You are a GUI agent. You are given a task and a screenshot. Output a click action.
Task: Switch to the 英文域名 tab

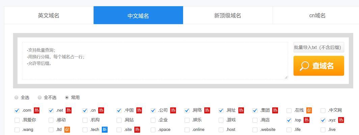tap(49, 16)
